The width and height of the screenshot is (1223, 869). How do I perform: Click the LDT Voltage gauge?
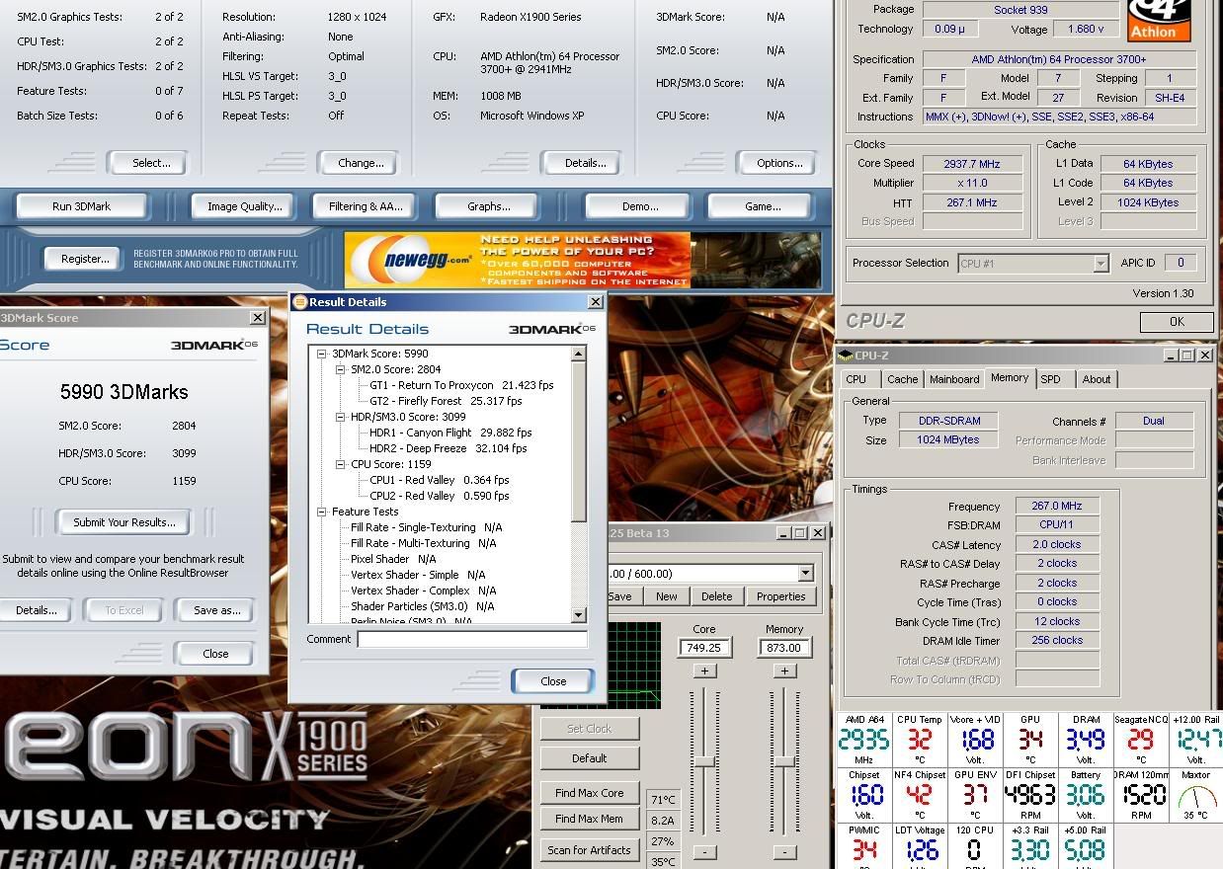click(x=920, y=847)
